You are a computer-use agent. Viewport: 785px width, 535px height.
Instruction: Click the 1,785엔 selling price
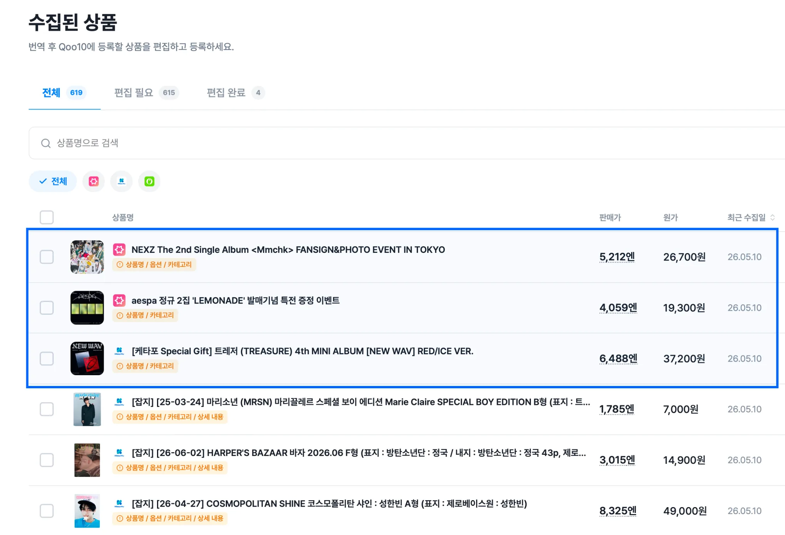pos(616,409)
